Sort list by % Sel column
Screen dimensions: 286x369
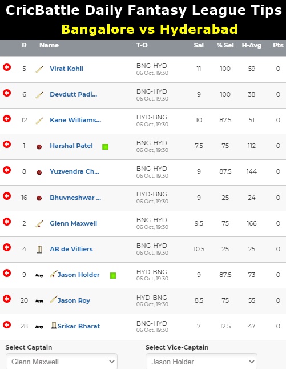click(225, 45)
